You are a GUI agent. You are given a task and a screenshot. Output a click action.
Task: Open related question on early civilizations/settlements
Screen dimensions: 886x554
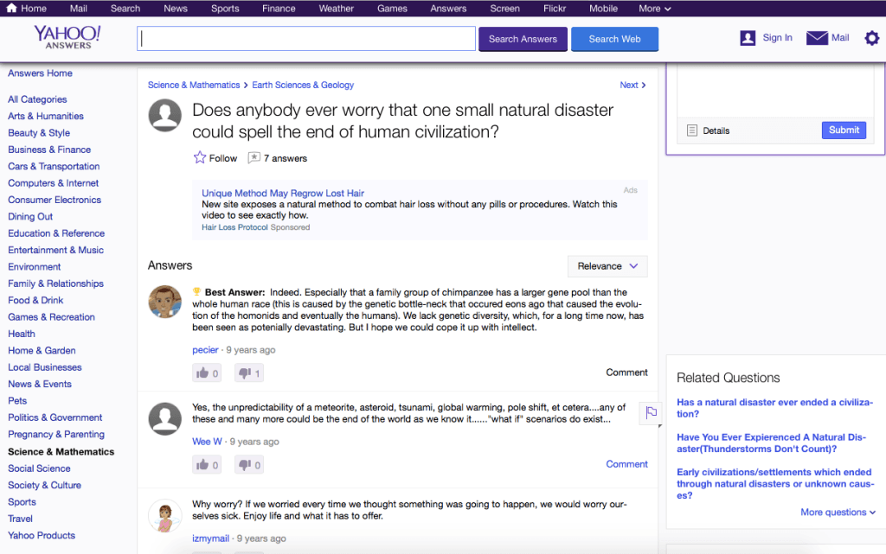(x=775, y=483)
